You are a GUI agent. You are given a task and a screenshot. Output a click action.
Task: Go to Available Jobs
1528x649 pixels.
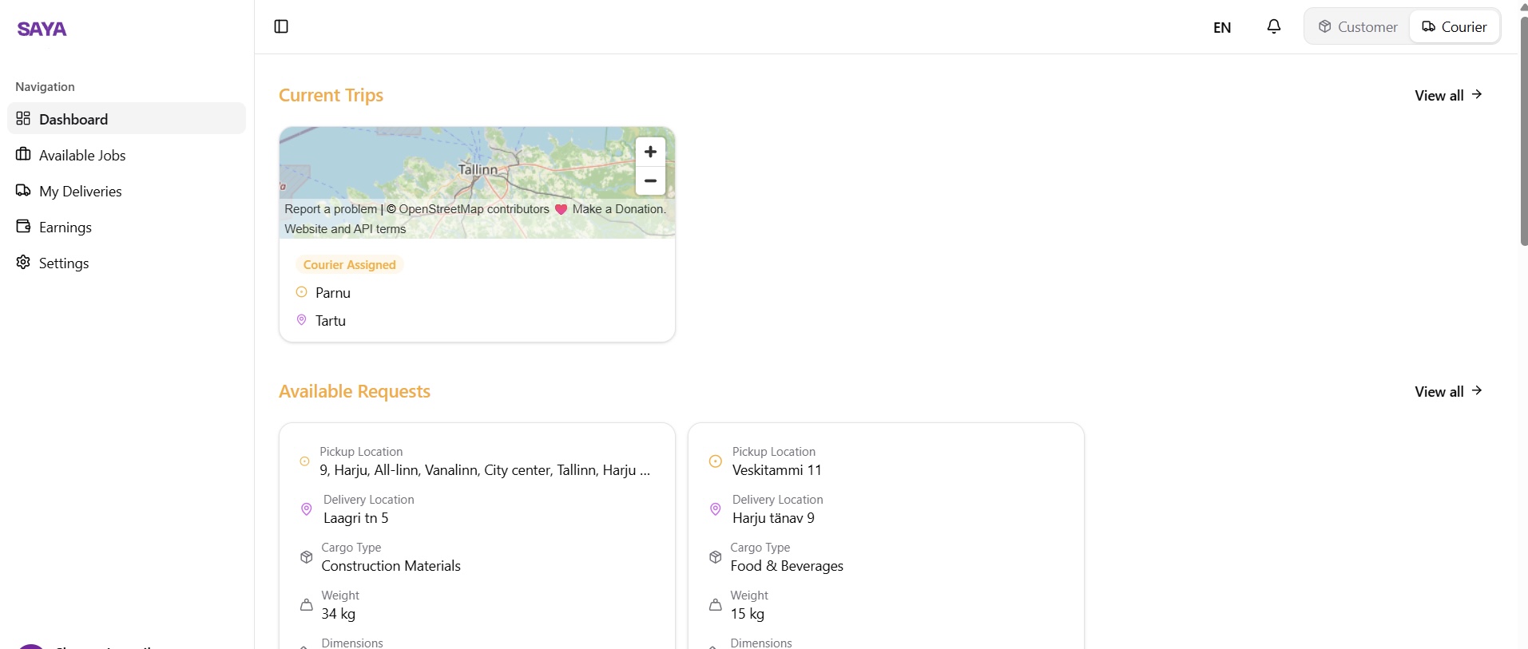(126, 154)
